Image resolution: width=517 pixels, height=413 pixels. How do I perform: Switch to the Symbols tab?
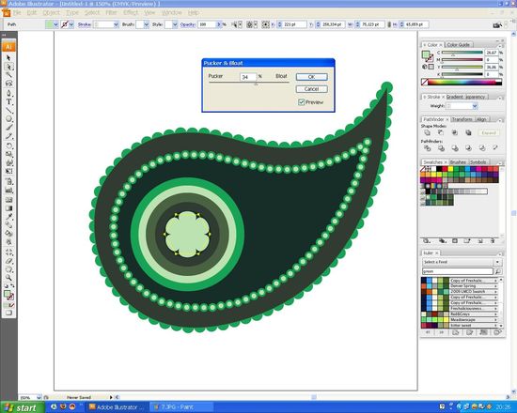point(478,162)
